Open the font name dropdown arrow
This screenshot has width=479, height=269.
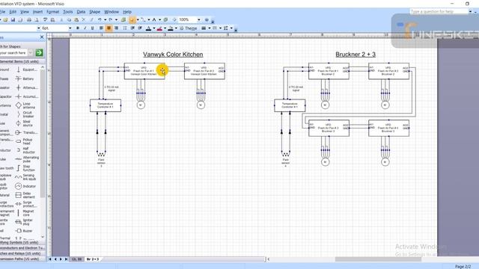coord(39,28)
